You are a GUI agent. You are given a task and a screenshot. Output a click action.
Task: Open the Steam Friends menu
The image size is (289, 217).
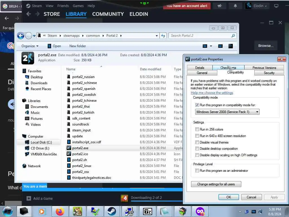pyautogui.click(x=63, y=6)
